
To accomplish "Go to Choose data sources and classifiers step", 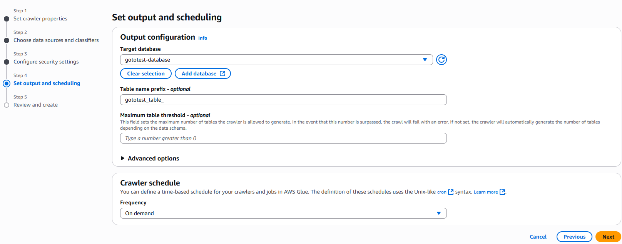I will pyautogui.click(x=56, y=40).
